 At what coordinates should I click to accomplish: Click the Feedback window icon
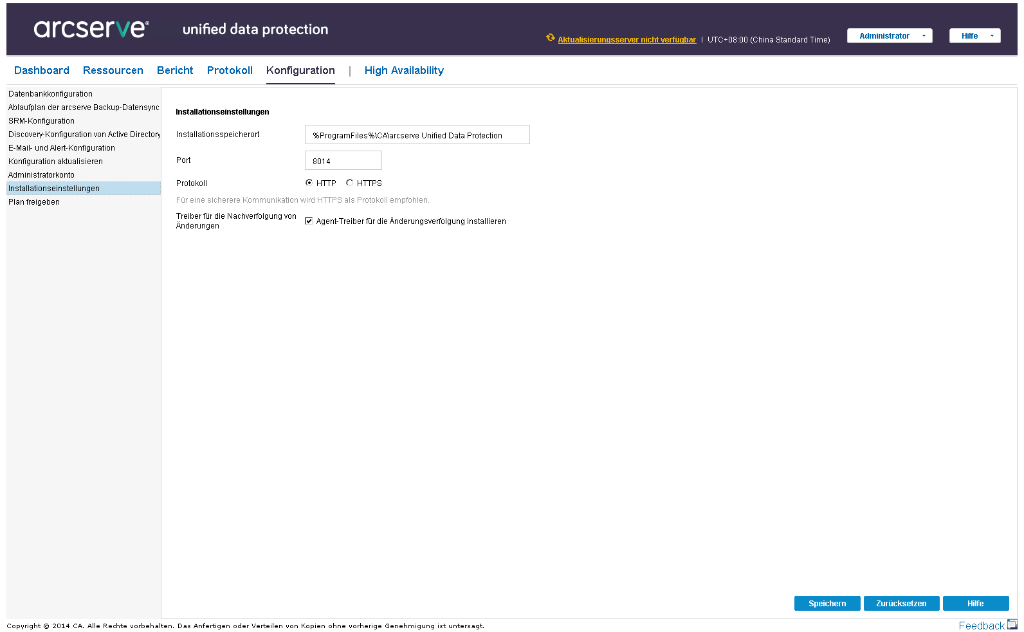(x=1012, y=624)
